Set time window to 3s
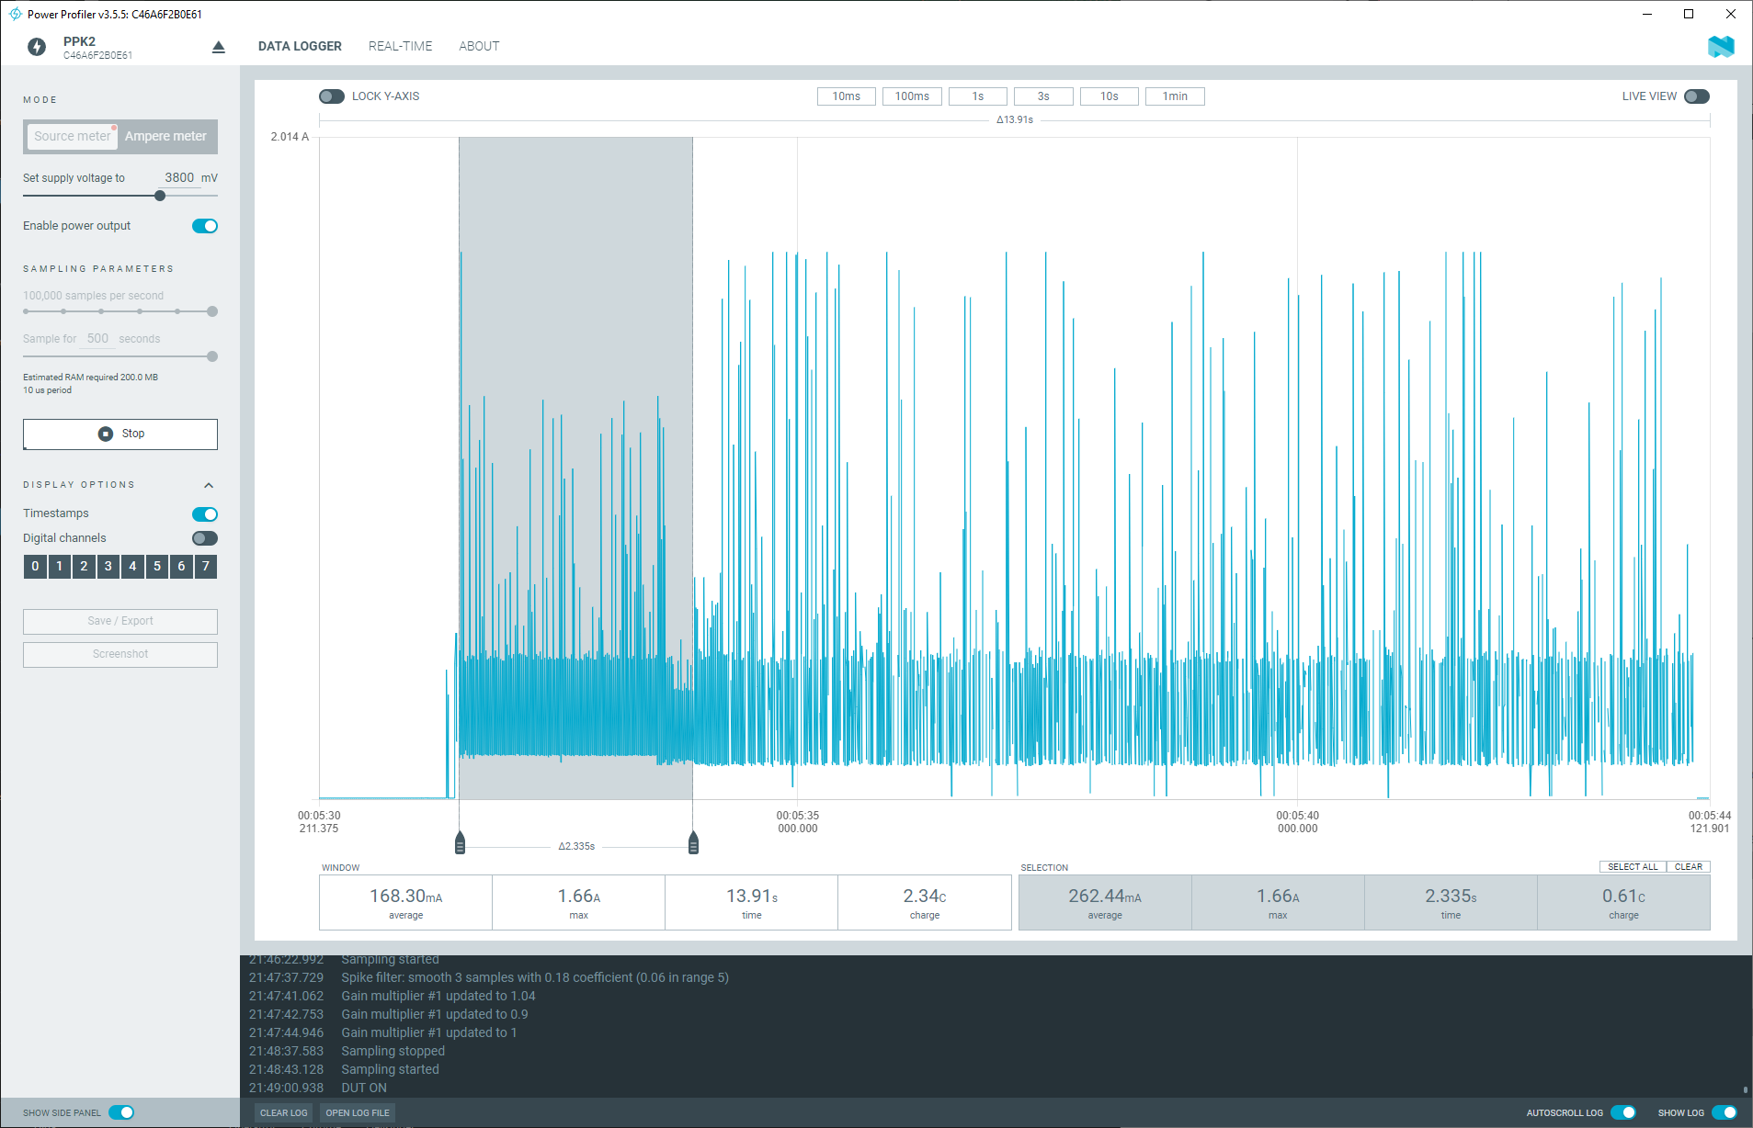The image size is (1753, 1128). click(1043, 96)
